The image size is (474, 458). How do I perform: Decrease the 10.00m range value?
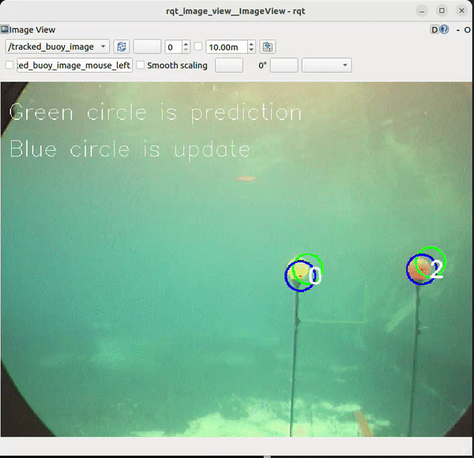pos(251,51)
